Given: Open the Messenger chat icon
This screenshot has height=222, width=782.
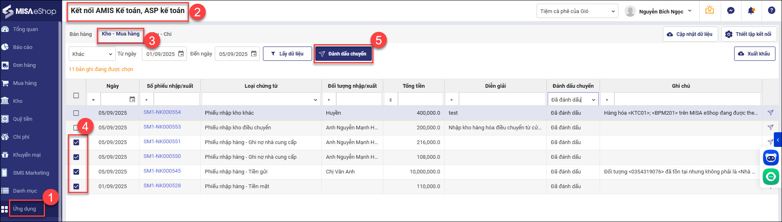Looking at the screenshot, I should pyautogui.click(x=731, y=11).
